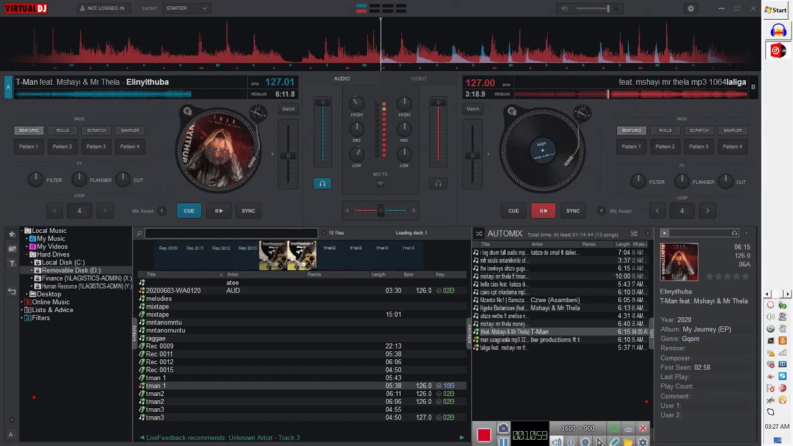
Task: Expand the Online Music node
Action: tap(22, 302)
